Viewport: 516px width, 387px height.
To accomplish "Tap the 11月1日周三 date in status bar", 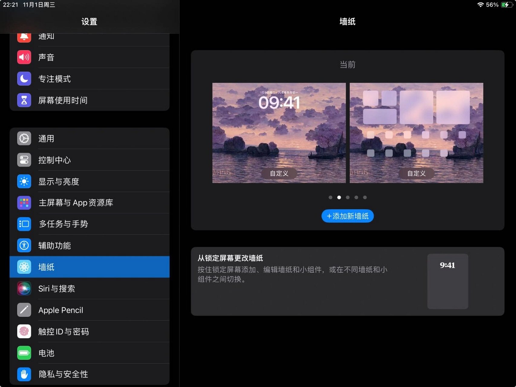I will (x=39, y=5).
